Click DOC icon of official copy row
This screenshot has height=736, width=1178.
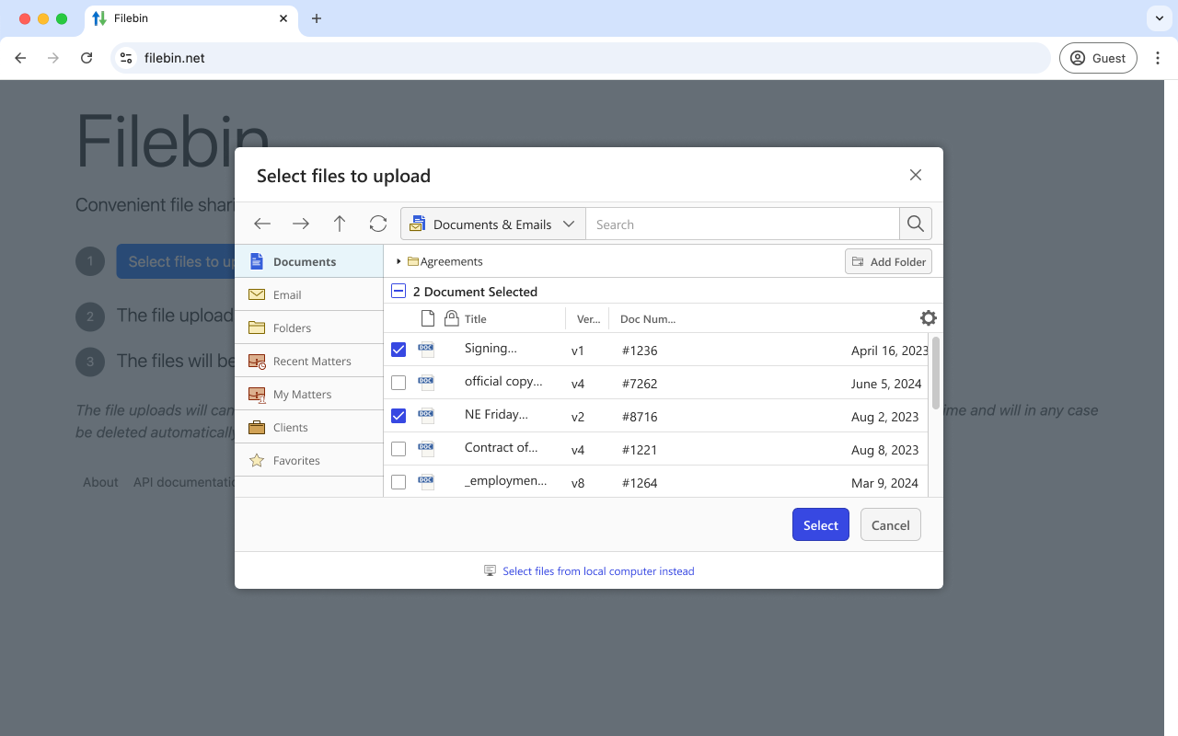426,383
